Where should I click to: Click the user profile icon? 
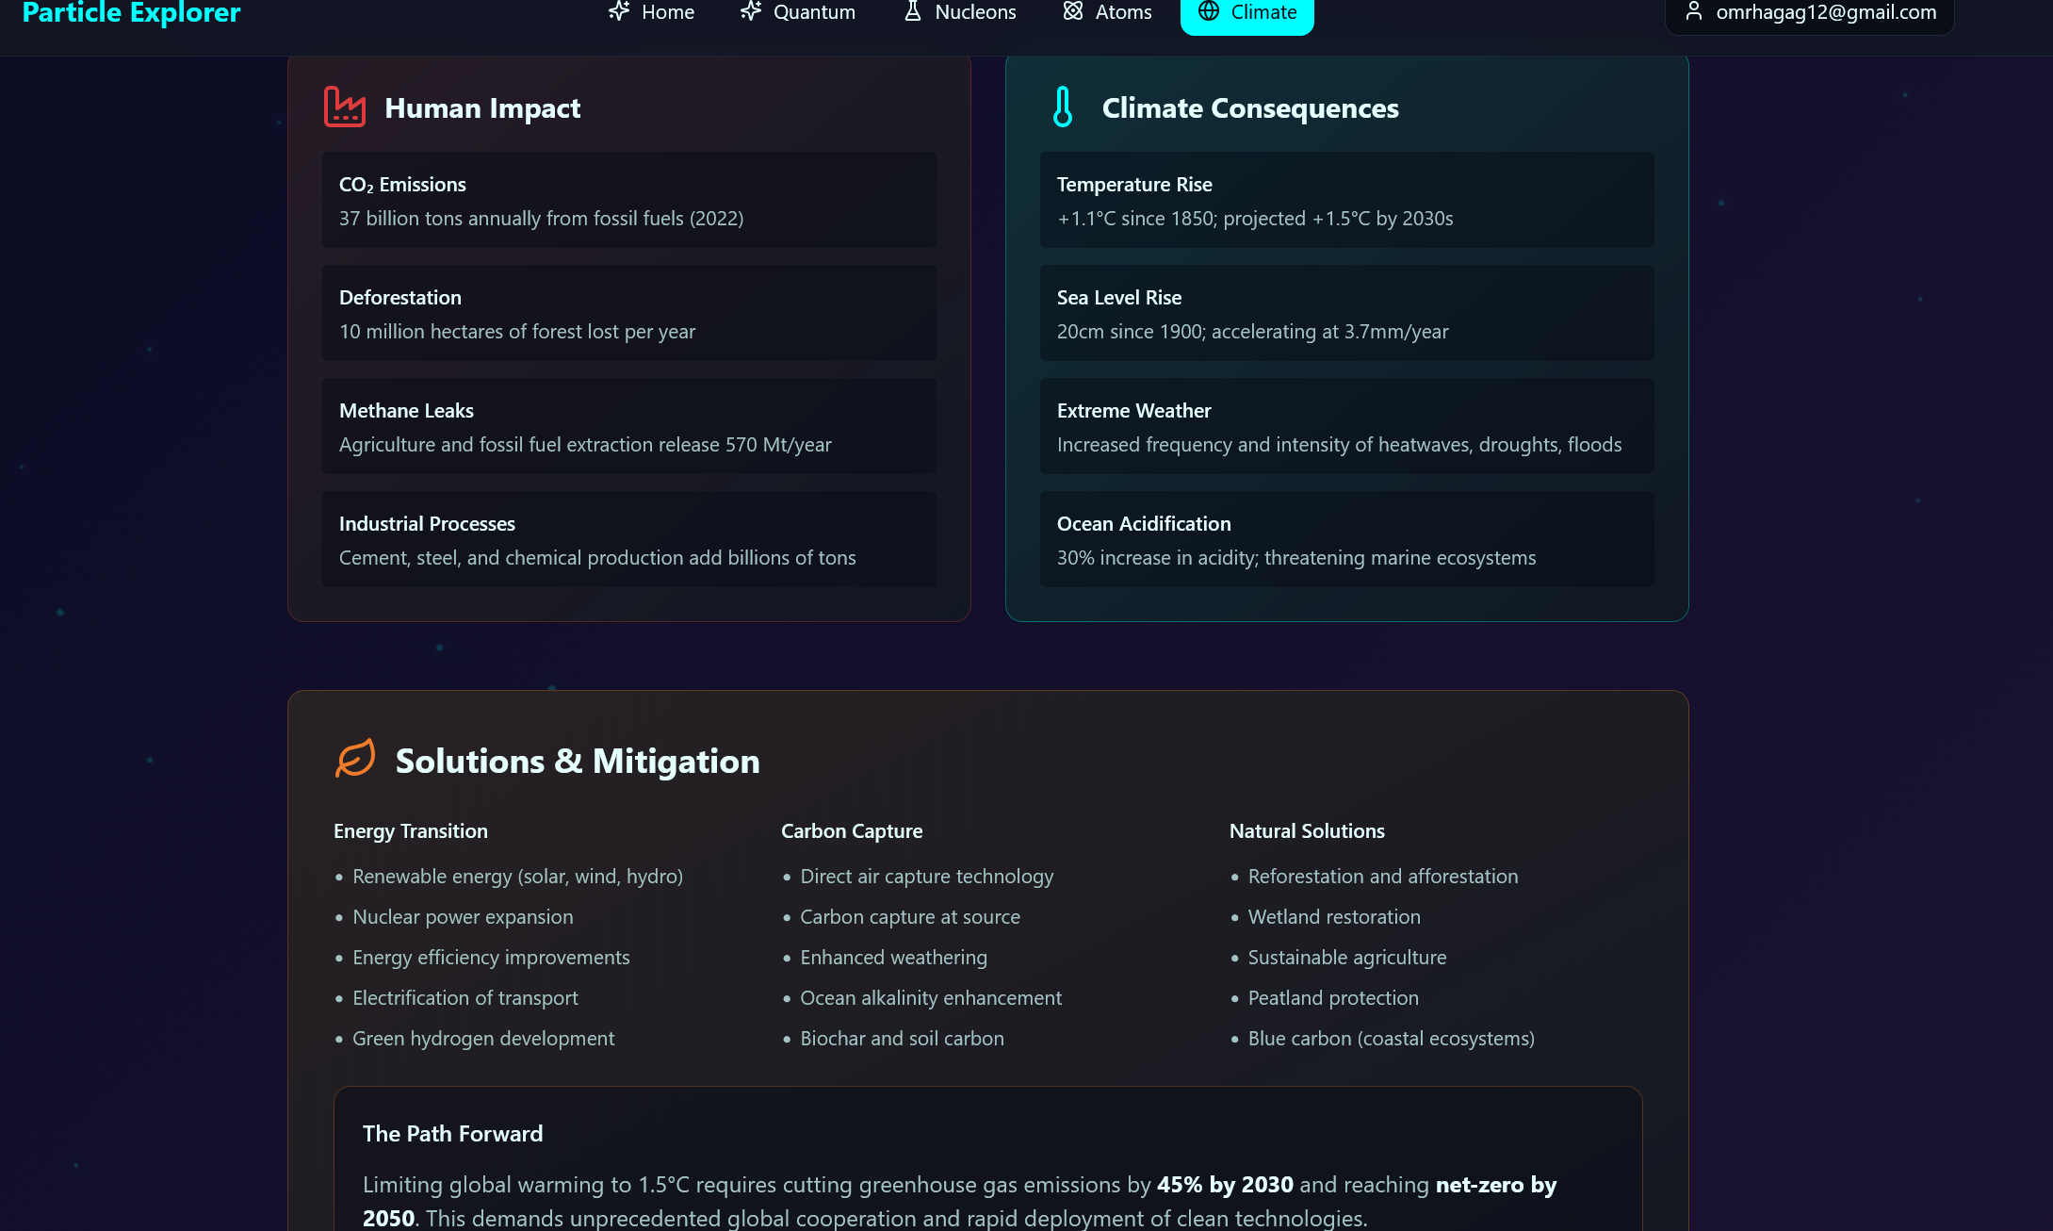[x=1694, y=11]
